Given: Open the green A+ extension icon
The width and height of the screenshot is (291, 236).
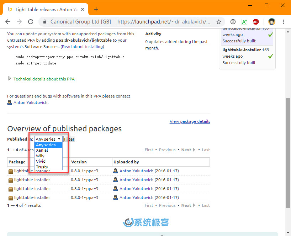Looking at the screenshot, I should point(244,22).
